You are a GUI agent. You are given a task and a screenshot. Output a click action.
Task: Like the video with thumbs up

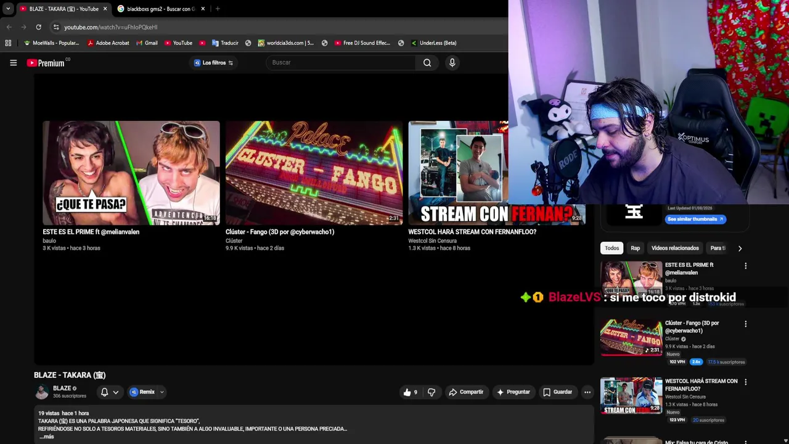point(411,392)
